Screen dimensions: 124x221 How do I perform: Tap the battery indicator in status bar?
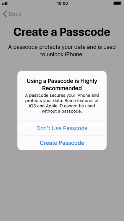pos(118,3)
